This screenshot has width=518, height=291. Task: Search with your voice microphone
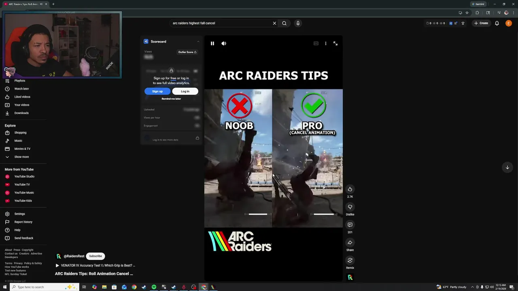[298, 23]
